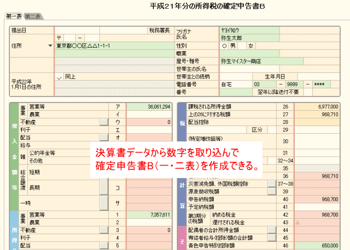This screenshot has width=350, height=250.
Task: Click the 予定納税額 cell in row 41
Action: click(317, 207)
